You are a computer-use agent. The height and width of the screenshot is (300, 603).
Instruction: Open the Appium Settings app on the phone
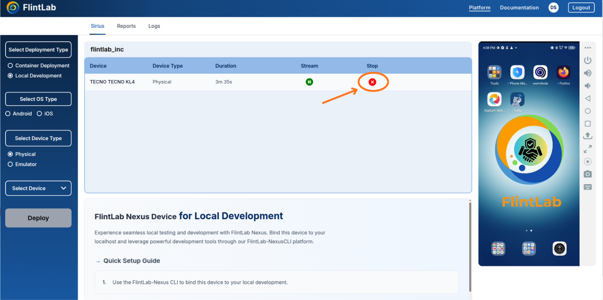click(495, 99)
